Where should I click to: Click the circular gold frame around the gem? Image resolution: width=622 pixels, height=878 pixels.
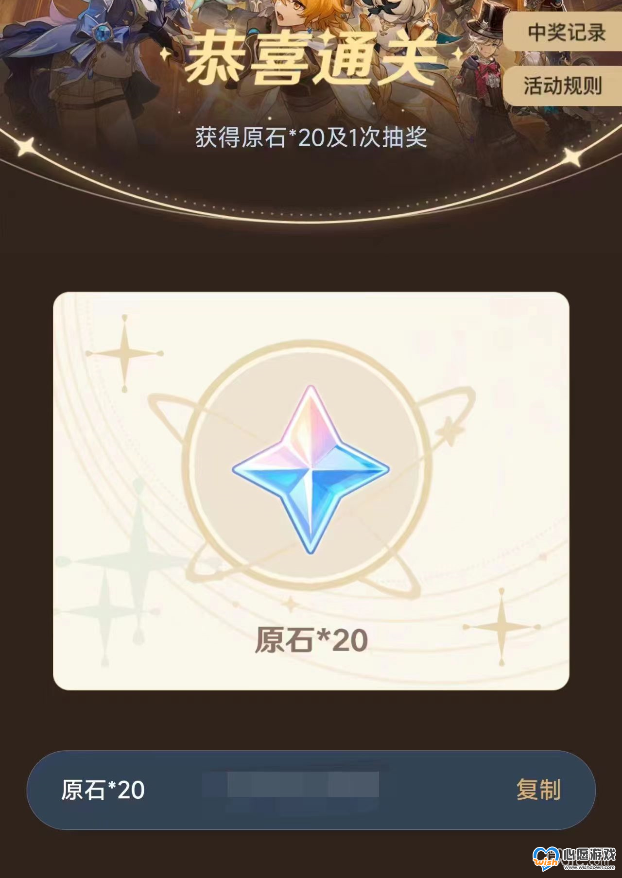pyautogui.click(x=311, y=465)
